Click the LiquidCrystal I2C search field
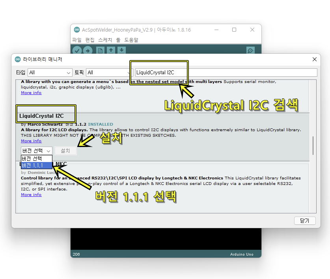Image resolution: width=330 pixels, height=279 pixels. [226, 73]
